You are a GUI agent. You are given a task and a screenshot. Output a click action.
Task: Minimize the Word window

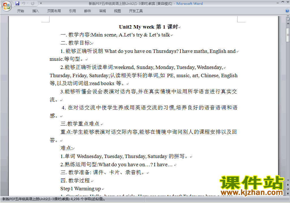point(278,3)
